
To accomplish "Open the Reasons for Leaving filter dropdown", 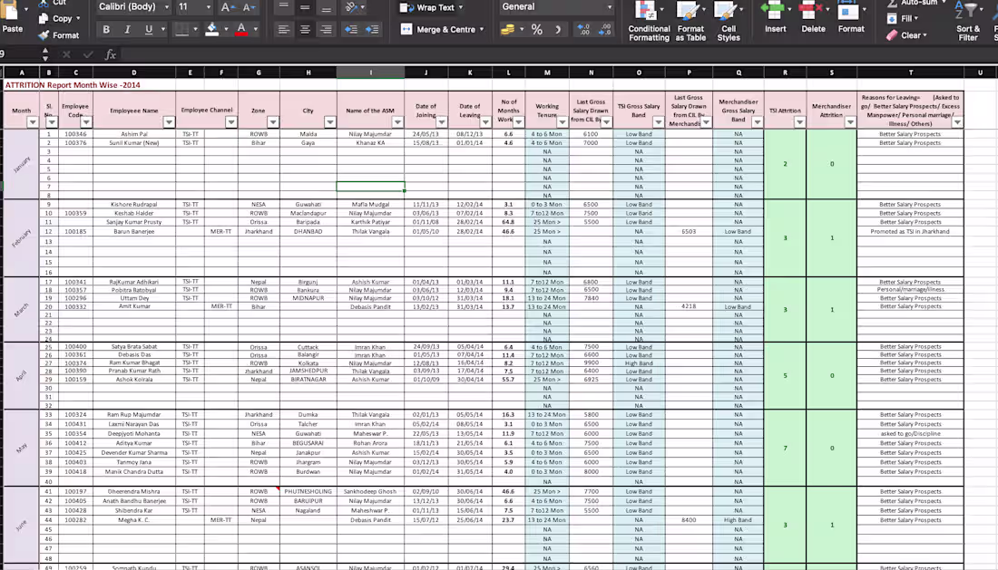I will pyautogui.click(x=956, y=122).
